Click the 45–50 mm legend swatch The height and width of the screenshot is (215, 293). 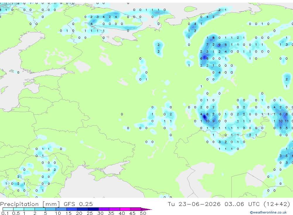(136, 209)
